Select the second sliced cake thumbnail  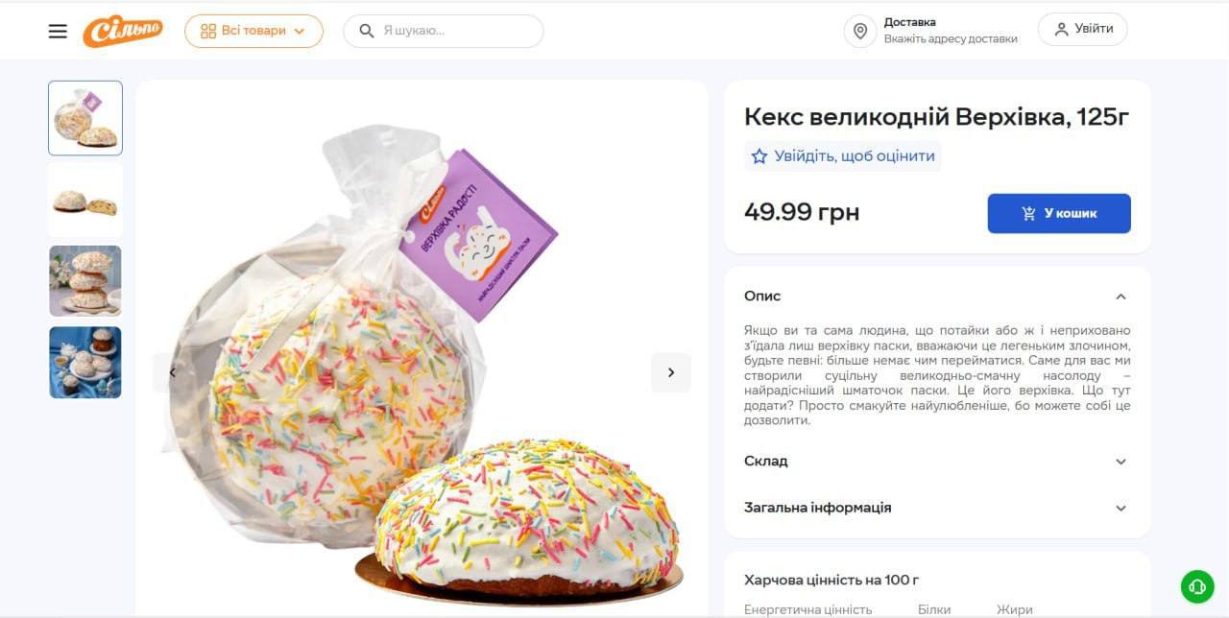click(x=85, y=201)
